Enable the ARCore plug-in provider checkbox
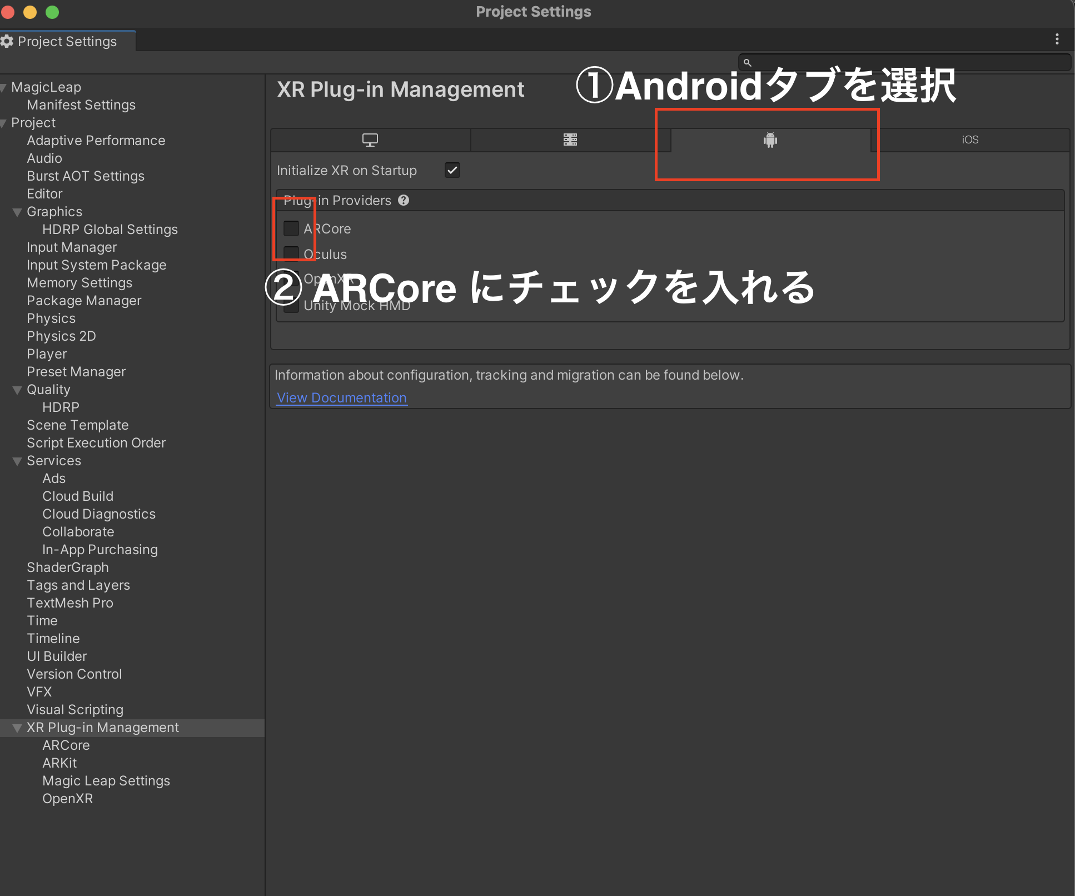Screen dimensions: 1075x896 tap(291, 228)
